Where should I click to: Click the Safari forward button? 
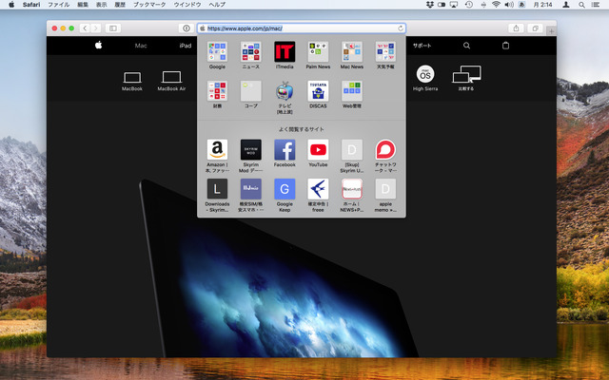pos(95,28)
